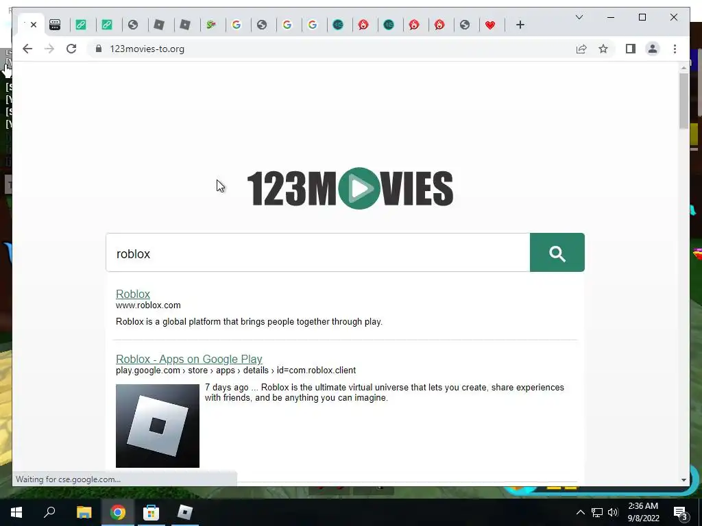Open the Roblox search result link
Image resolution: width=702 pixels, height=526 pixels.
point(133,294)
